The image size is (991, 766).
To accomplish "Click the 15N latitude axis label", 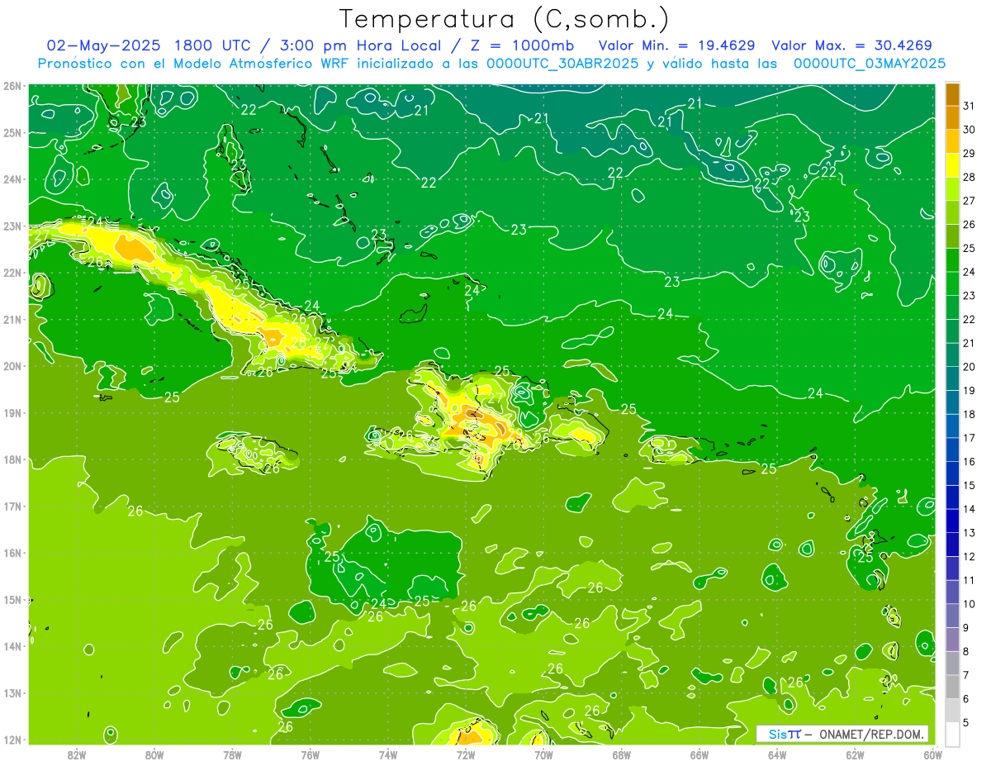I will [x=12, y=599].
